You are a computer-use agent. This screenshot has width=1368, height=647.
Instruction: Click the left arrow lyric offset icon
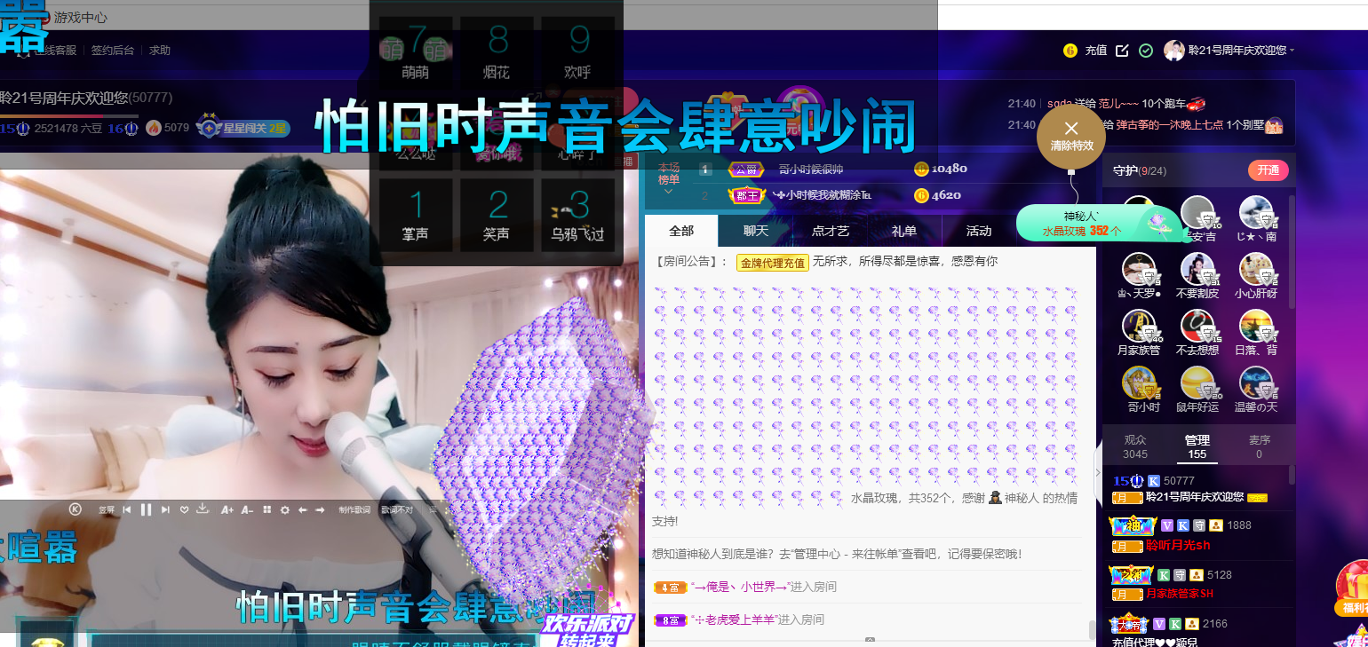pyautogui.click(x=303, y=509)
